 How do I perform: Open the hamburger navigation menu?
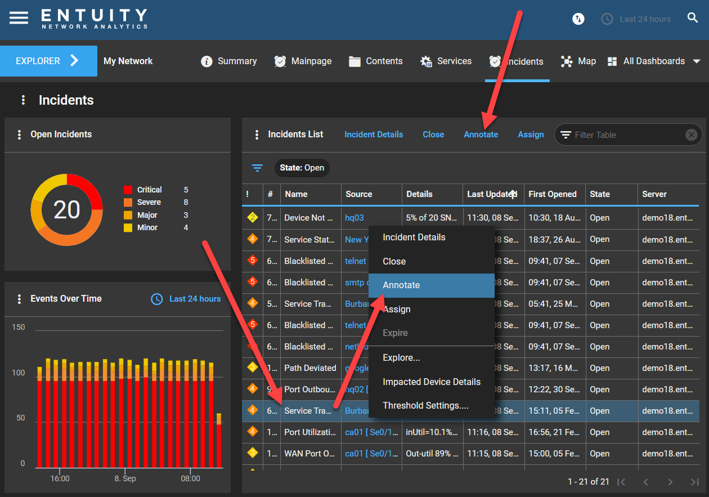pos(19,17)
